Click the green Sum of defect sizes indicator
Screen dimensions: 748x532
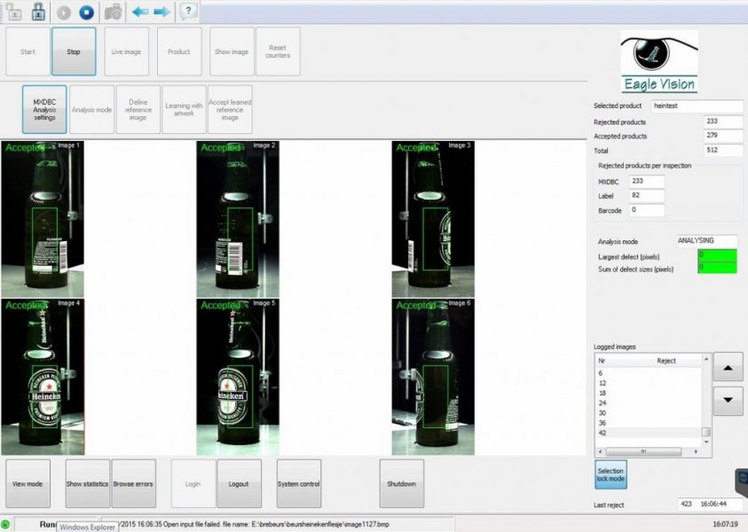click(718, 268)
